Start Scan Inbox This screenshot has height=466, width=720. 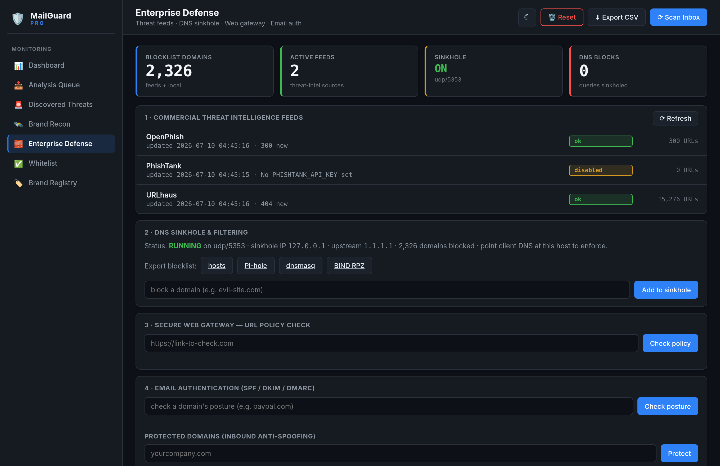(678, 17)
